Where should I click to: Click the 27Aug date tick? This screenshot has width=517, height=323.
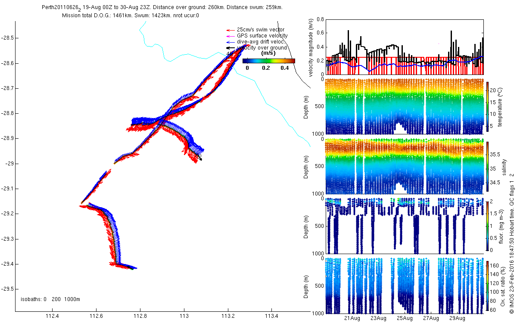431,318
